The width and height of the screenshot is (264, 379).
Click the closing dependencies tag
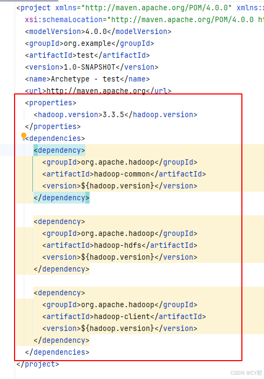tap(57, 352)
